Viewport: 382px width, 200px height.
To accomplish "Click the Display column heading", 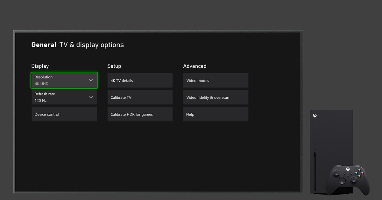I will 40,66.
